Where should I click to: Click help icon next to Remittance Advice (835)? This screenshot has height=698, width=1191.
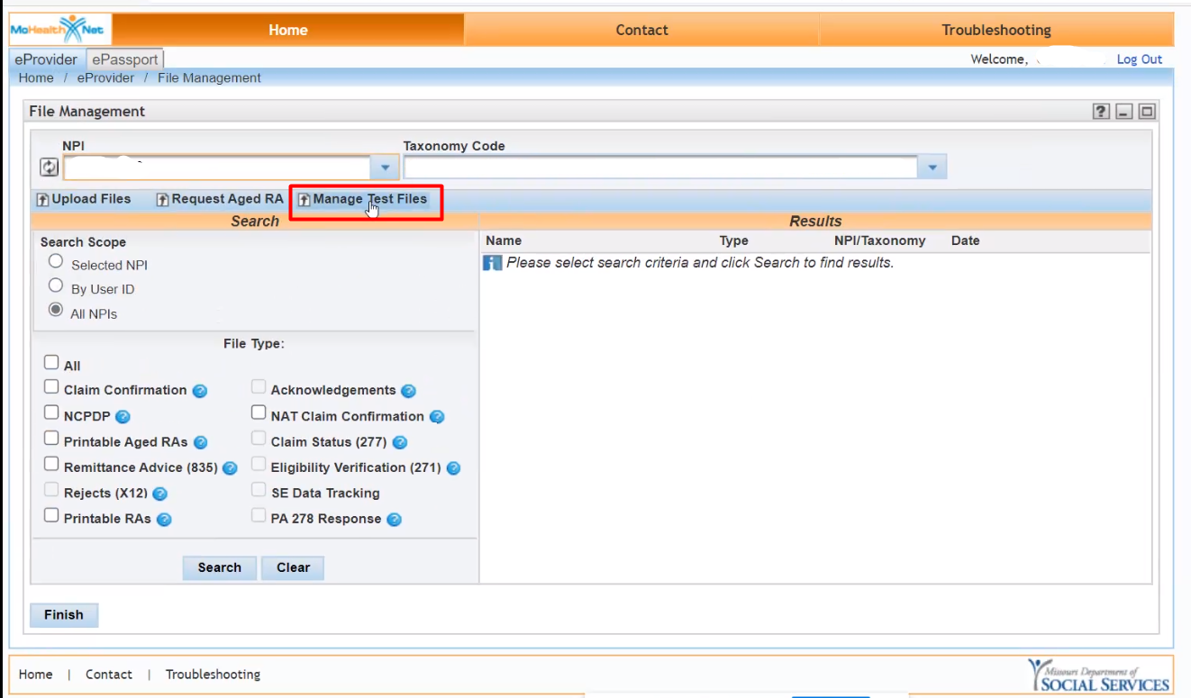tap(230, 468)
